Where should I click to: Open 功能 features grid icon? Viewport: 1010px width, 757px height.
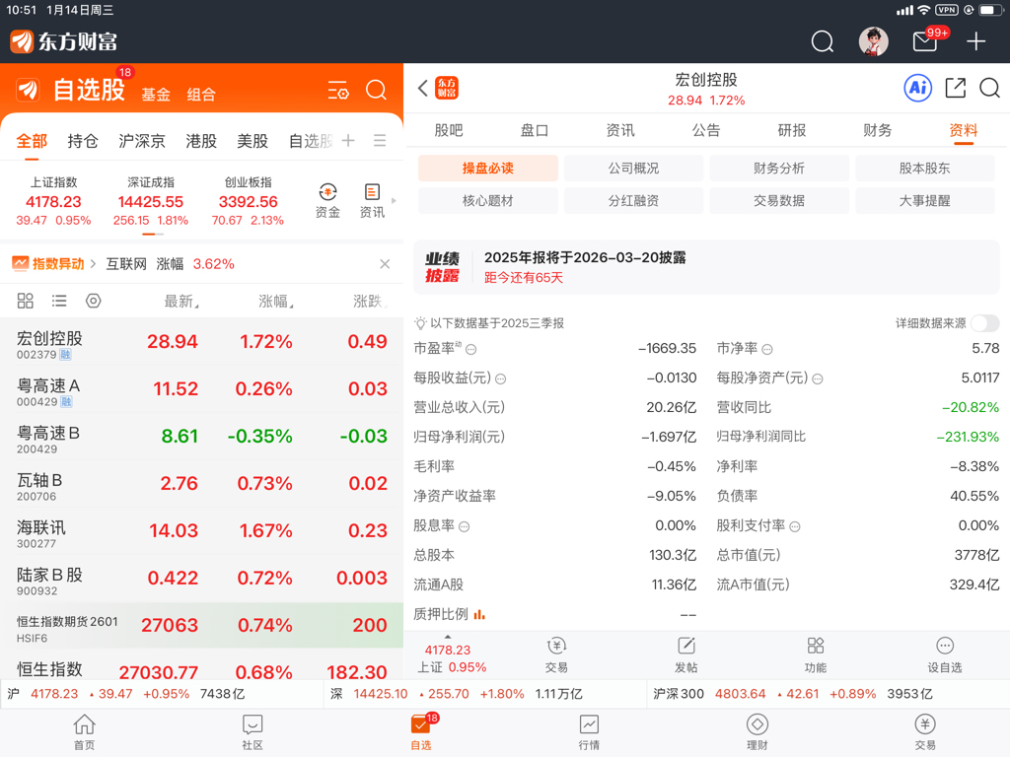(816, 655)
